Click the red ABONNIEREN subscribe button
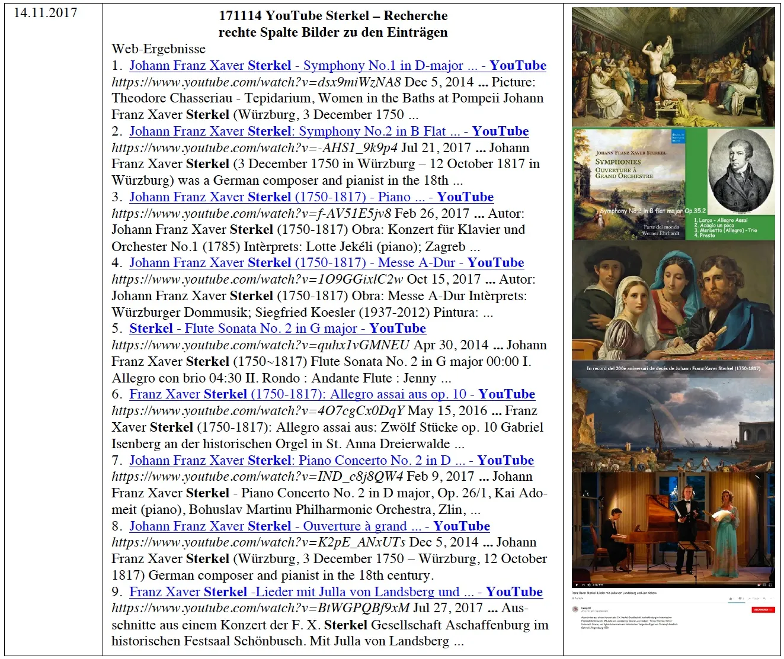 [x=763, y=610]
